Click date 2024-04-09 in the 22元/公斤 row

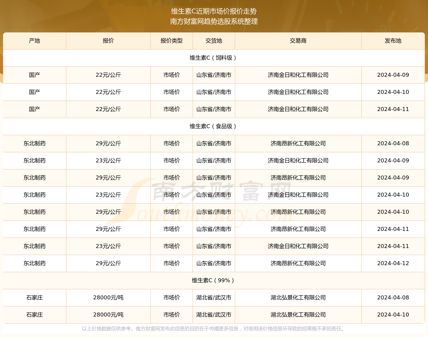393,75
